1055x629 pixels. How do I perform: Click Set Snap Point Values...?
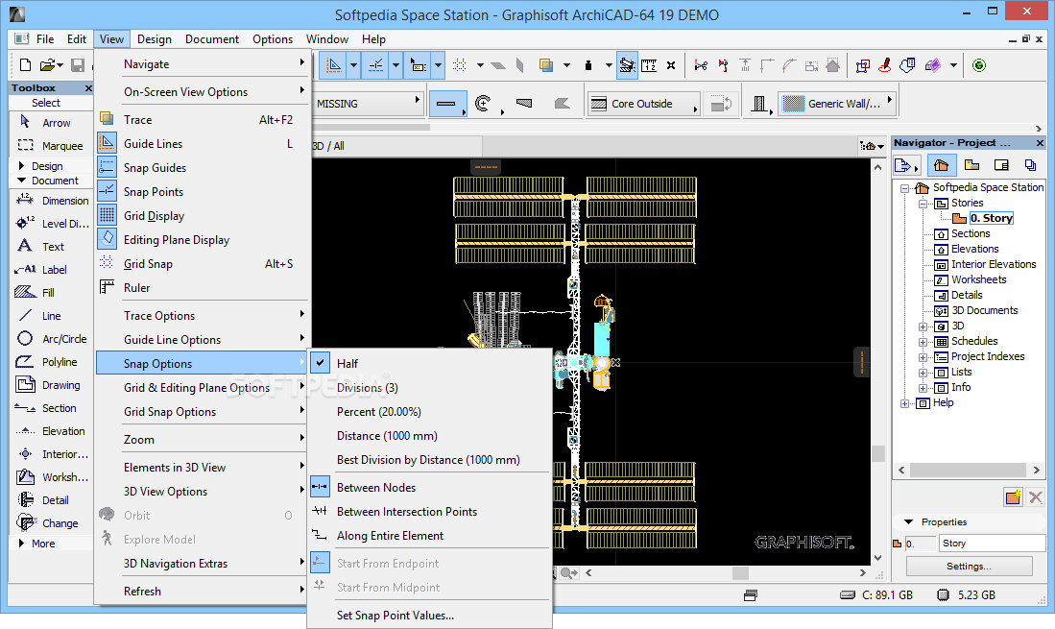coord(429,615)
